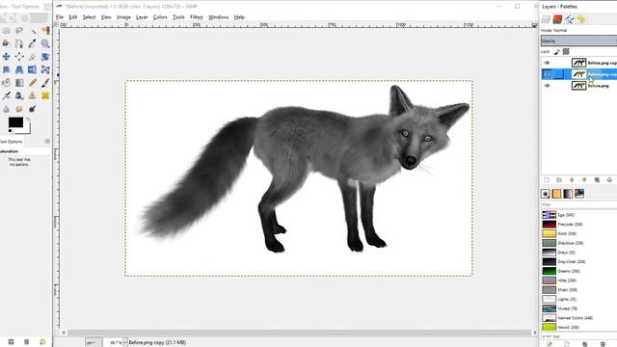Viewport: 617px width, 347px height.
Task: Open the Windows menu
Action: pyautogui.click(x=219, y=17)
